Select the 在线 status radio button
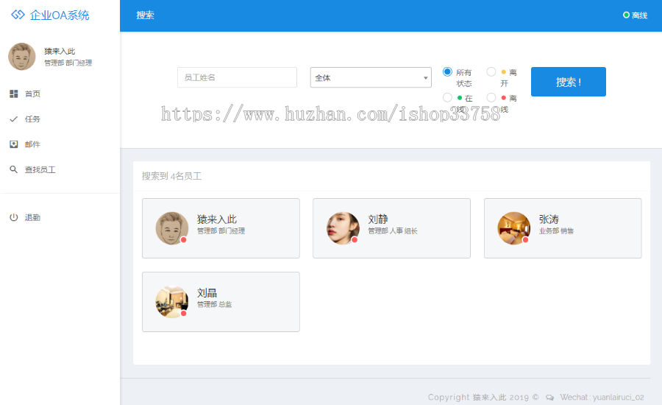The width and height of the screenshot is (662, 405). [447, 98]
